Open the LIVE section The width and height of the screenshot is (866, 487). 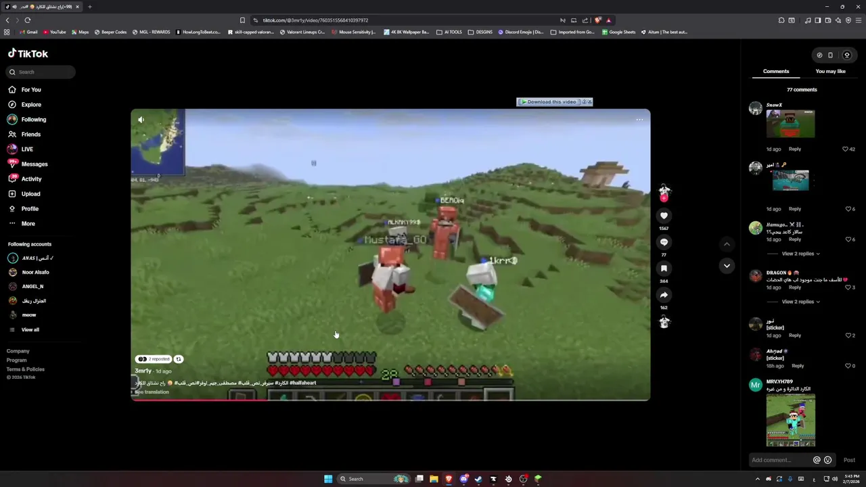(x=27, y=149)
